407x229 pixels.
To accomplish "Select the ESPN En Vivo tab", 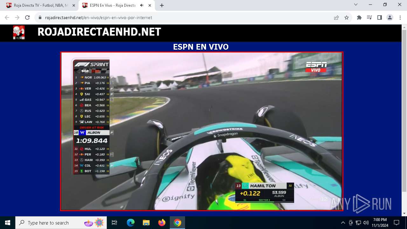I will tap(113, 5).
